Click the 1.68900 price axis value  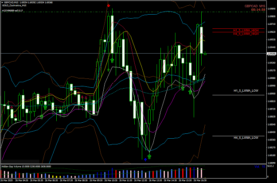click(272, 93)
